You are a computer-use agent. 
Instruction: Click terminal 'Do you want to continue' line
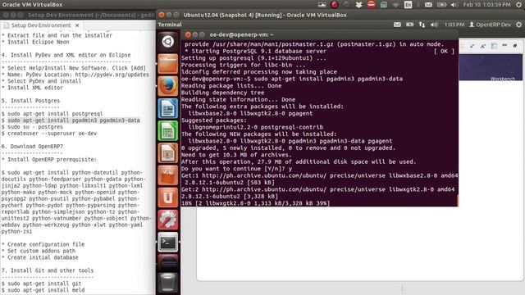point(237,169)
